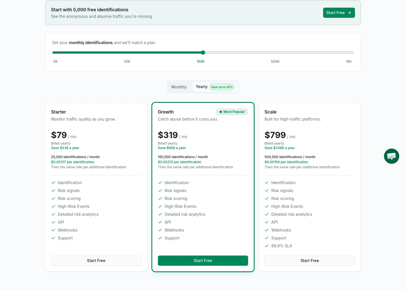The height and width of the screenshot is (290, 406).
Task: Click the Starter plan title
Action: [x=59, y=112]
